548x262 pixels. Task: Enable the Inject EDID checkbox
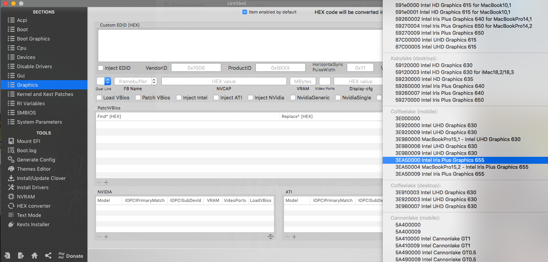(101, 68)
